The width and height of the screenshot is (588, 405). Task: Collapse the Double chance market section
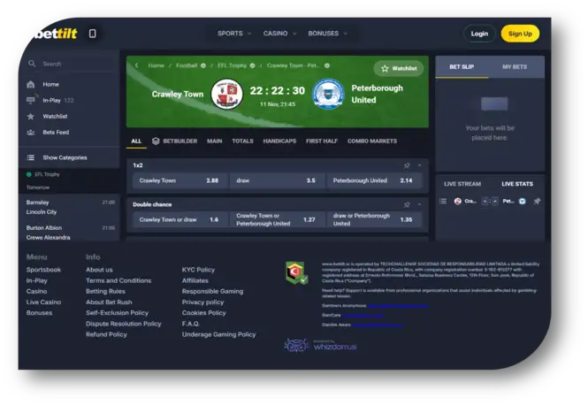click(x=420, y=204)
